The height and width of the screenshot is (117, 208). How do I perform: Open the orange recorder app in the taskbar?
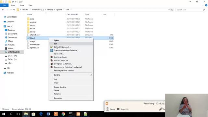[x=56, y=114]
